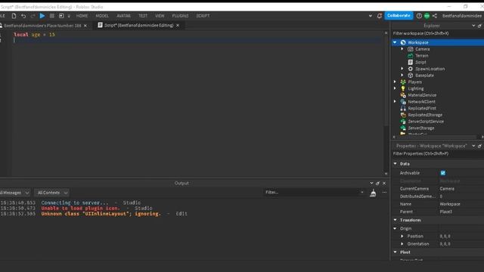This screenshot has height=272, width=484.
Task: Open the account menu Bestfanofdominidee
Action: tap(462, 16)
